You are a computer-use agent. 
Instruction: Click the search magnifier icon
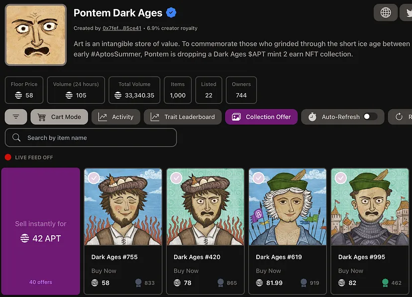[x=16, y=138]
